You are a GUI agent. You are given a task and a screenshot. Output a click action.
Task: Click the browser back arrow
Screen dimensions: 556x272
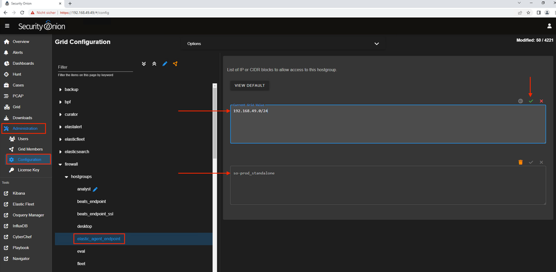(6, 12)
